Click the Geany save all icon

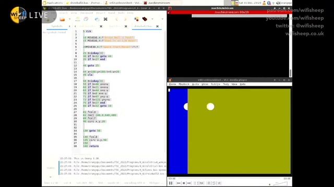(86, 19)
